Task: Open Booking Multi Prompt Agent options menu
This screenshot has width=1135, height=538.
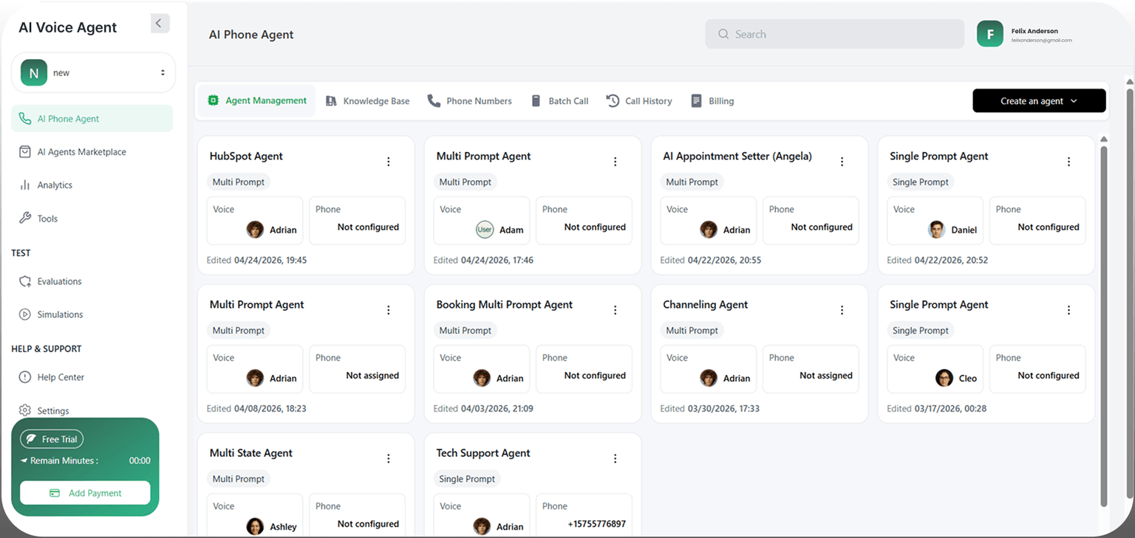Action: 616,310
